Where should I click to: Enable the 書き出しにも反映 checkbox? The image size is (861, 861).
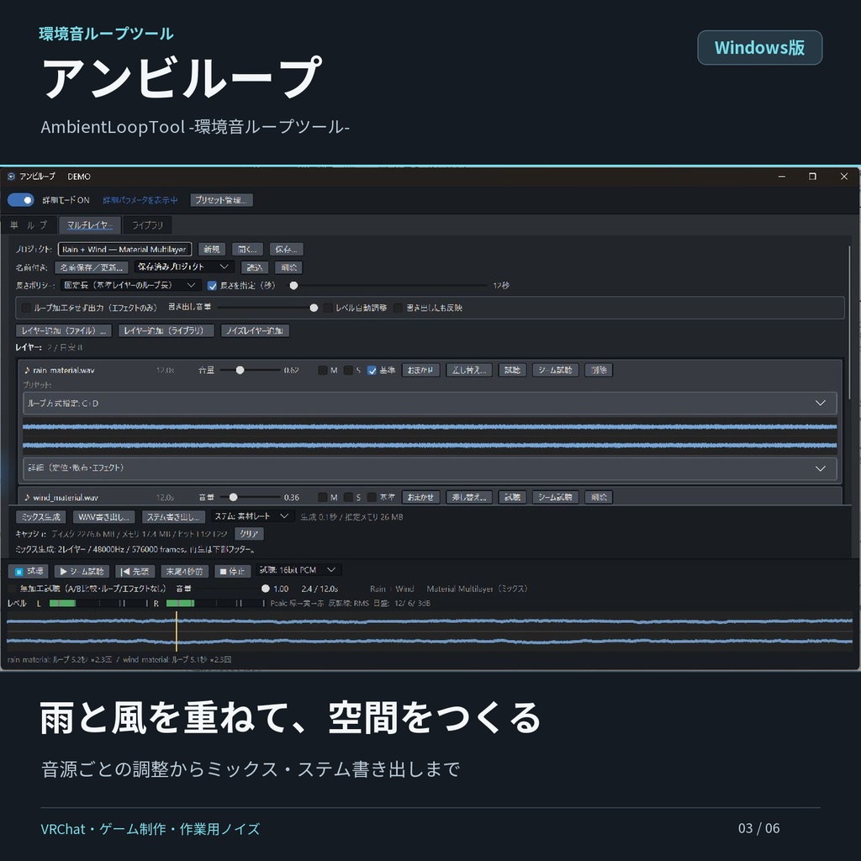398,308
